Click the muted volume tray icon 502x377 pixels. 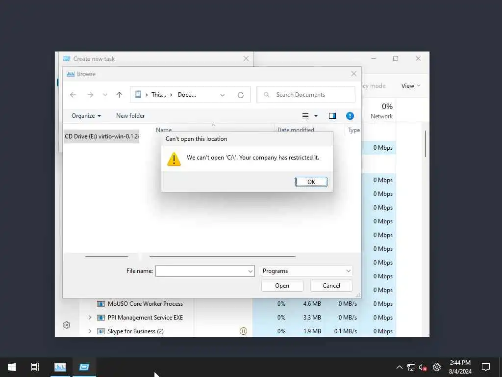click(x=423, y=367)
